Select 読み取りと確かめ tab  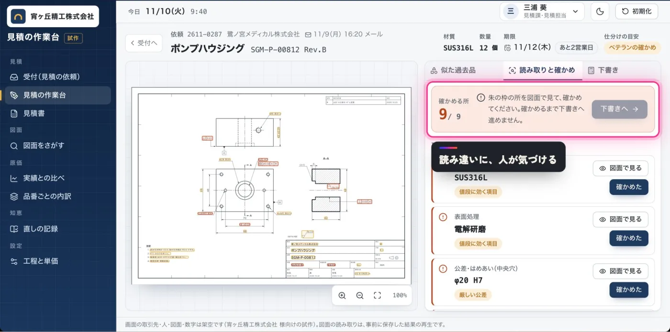pos(542,70)
